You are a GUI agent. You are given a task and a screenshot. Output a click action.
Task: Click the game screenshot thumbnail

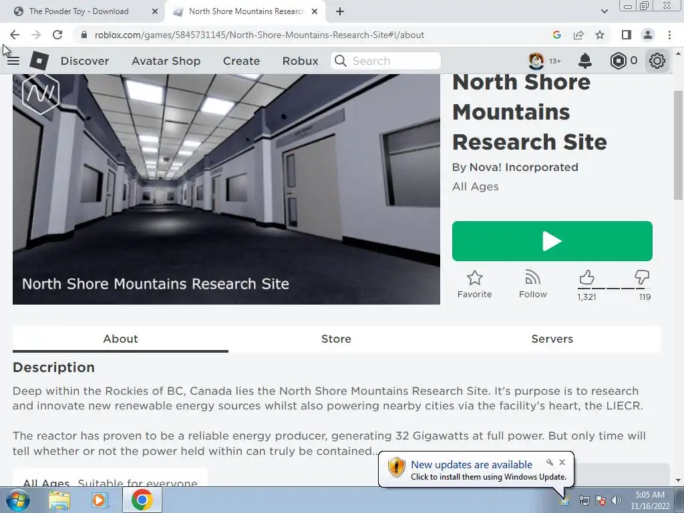click(226, 189)
